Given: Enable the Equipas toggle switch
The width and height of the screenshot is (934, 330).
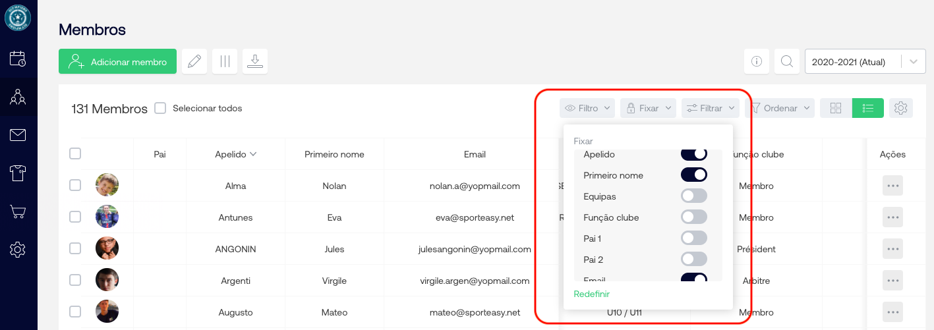Looking at the screenshot, I should (x=693, y=196).
